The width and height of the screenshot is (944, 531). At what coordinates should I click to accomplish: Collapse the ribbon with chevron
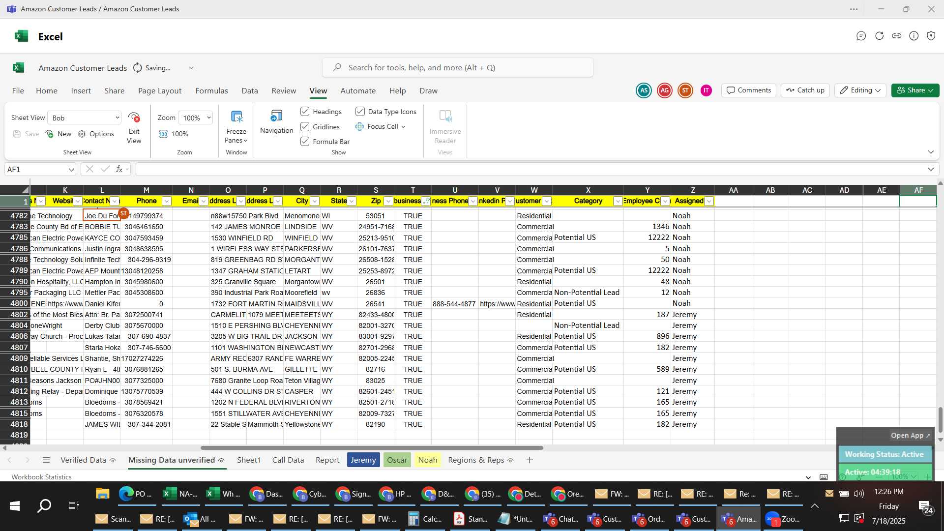coord(931,152)
